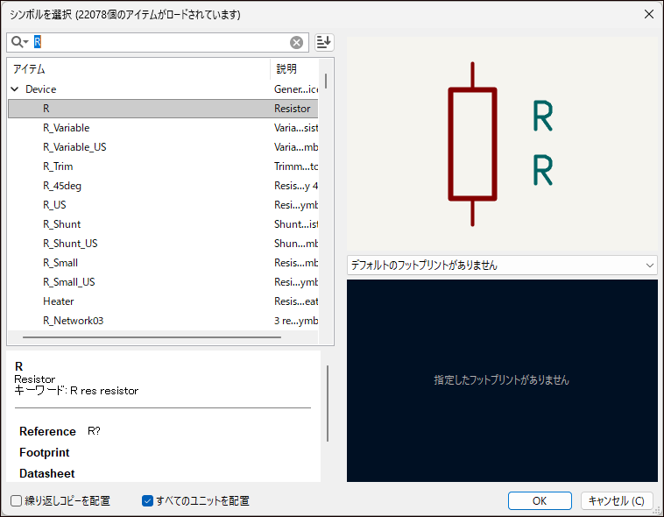Image resolution: width=664 pixels, height=517 pixels.
Task: Click the 説明 column header
Action: 294,68
